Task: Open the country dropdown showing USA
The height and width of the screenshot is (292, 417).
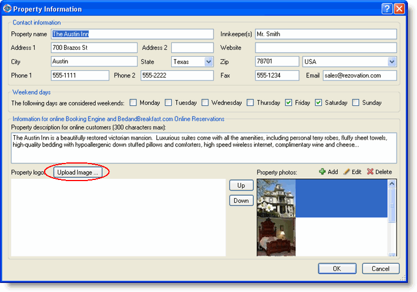Action: click(392, 62)
